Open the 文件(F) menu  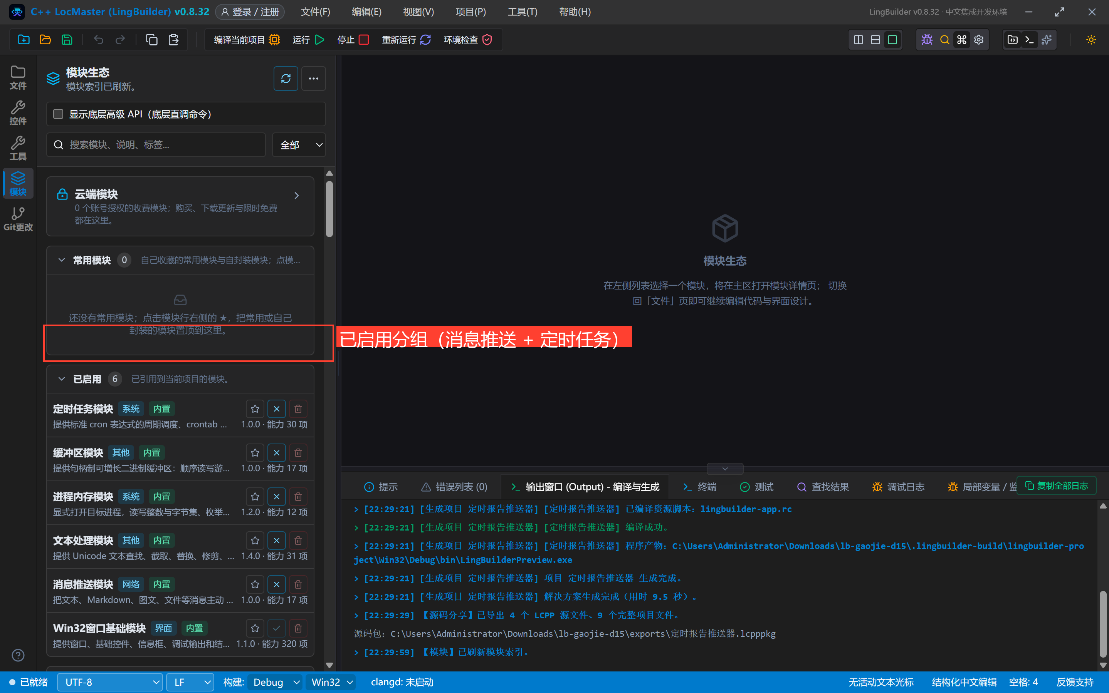pyautogui.click(x=316, y=12)
